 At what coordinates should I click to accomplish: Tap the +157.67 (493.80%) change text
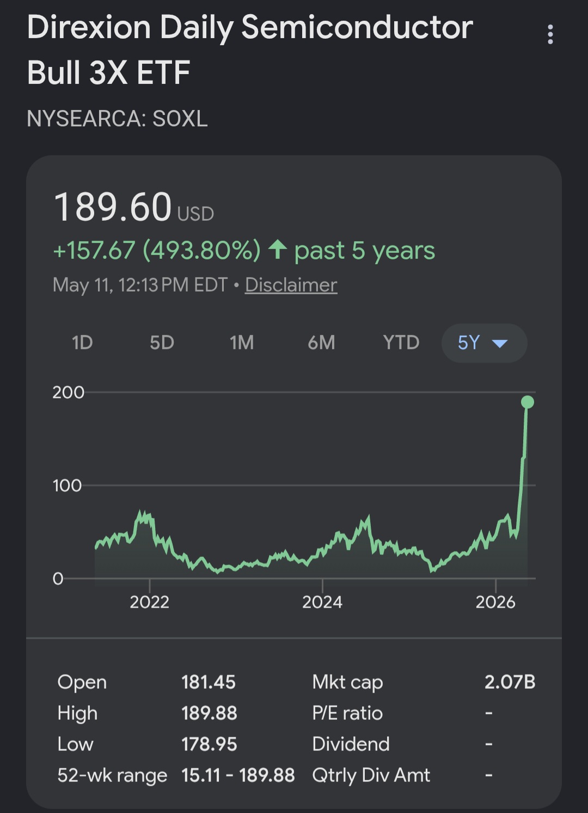point(157,251)
